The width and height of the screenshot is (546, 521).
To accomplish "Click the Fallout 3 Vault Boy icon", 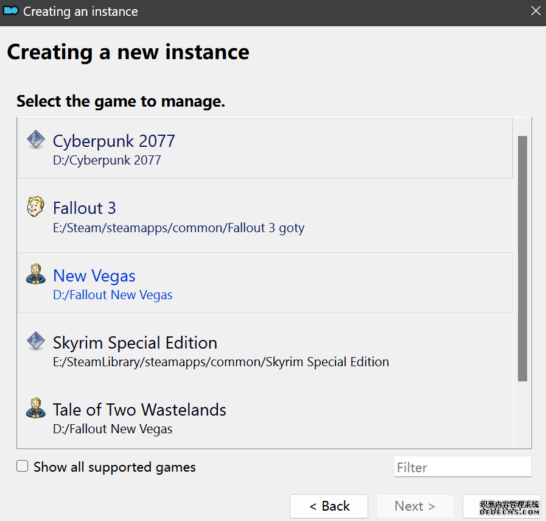I will [36, 207].
